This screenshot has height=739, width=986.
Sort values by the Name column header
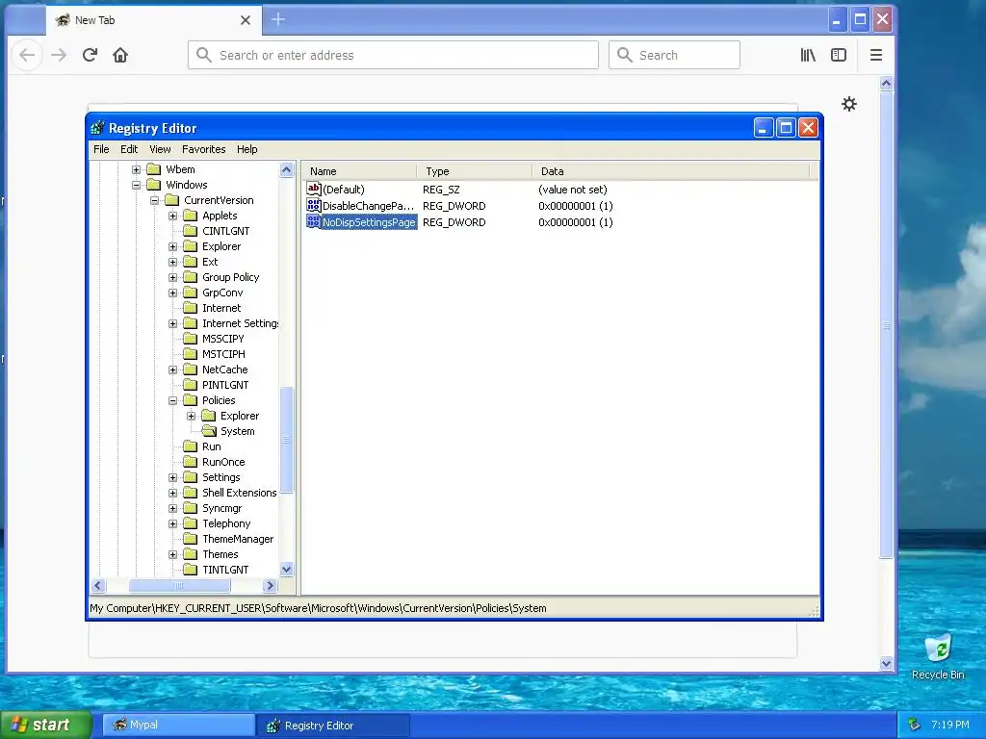360,171
